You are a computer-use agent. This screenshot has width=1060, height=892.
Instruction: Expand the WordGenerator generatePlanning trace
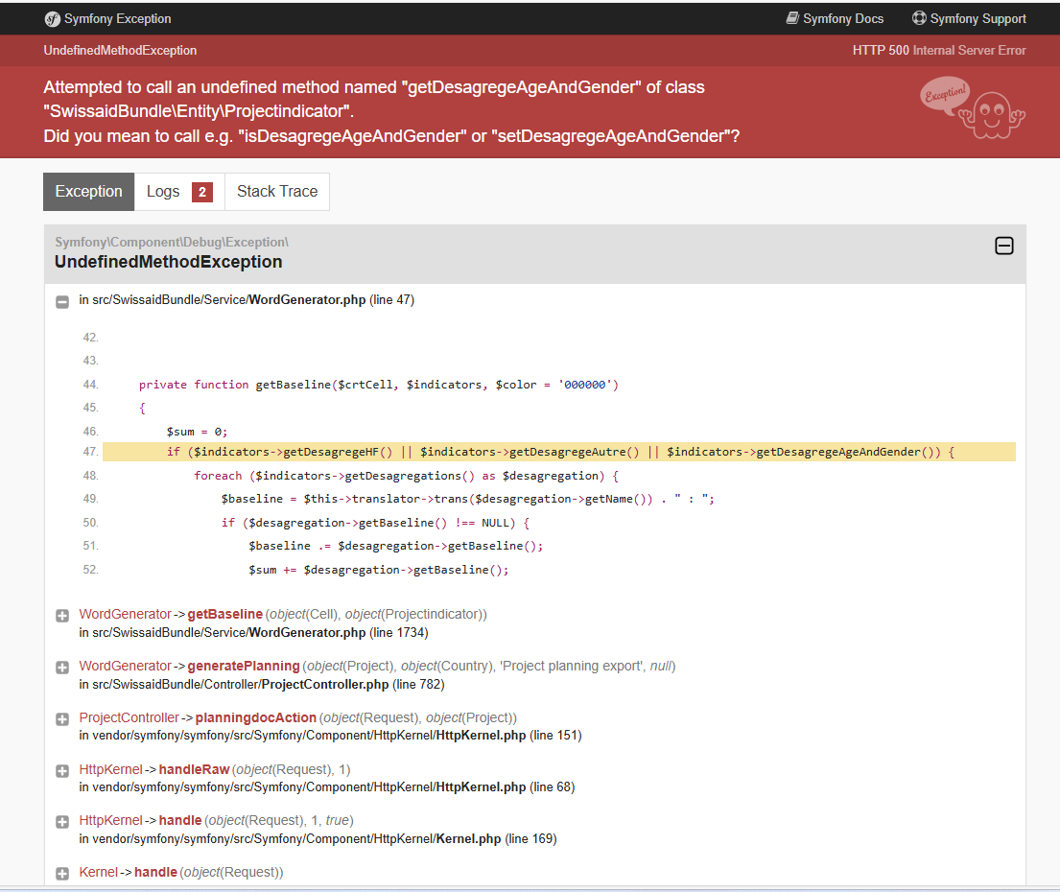(x=62, y=668)
